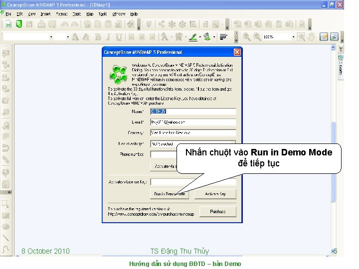Select the straight line tool in left sidebar

coord(5,238)
